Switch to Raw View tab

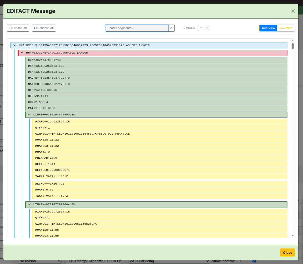click(286, 28)
